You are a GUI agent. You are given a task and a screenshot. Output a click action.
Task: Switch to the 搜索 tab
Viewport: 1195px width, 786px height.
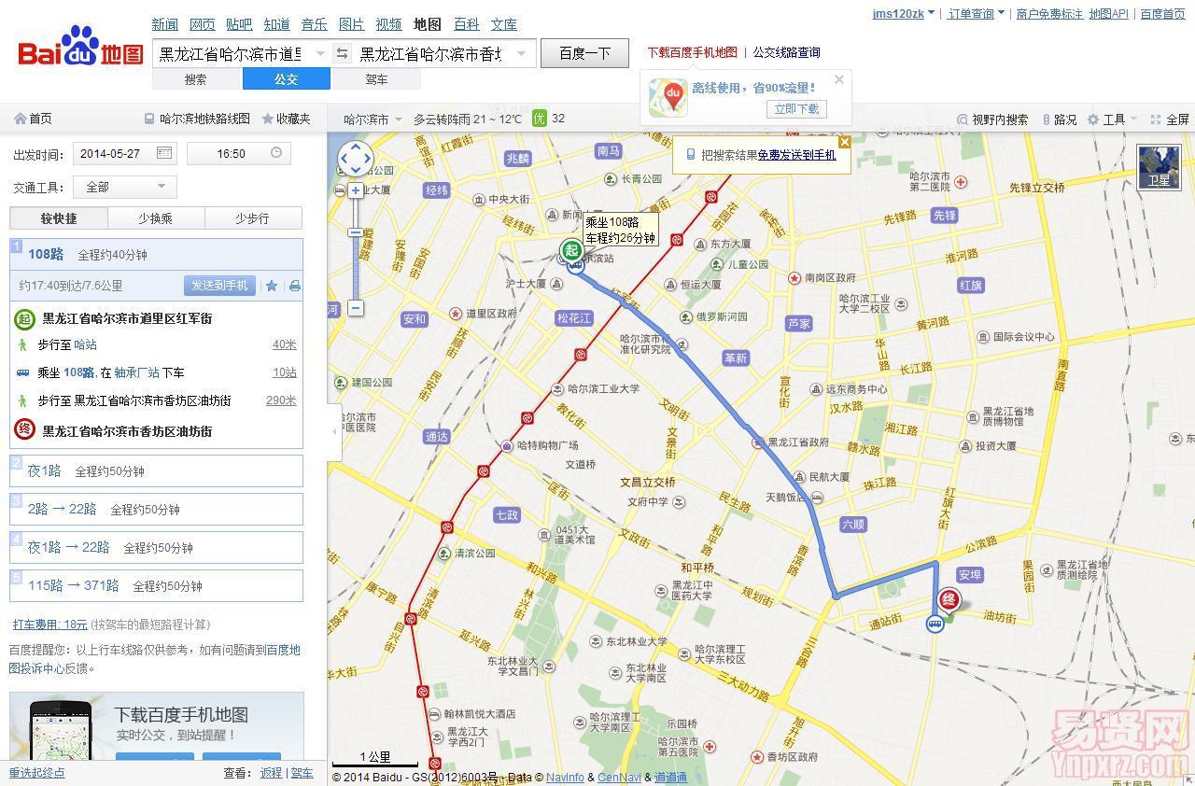coord(196,79)
